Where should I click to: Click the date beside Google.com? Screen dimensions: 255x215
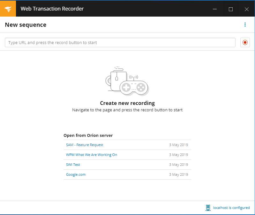click(x=179, y=174)
